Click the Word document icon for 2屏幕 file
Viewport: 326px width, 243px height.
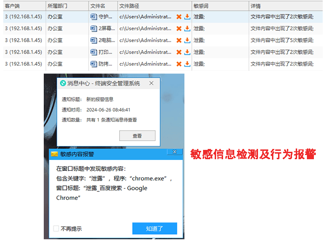tap(94, 28)
